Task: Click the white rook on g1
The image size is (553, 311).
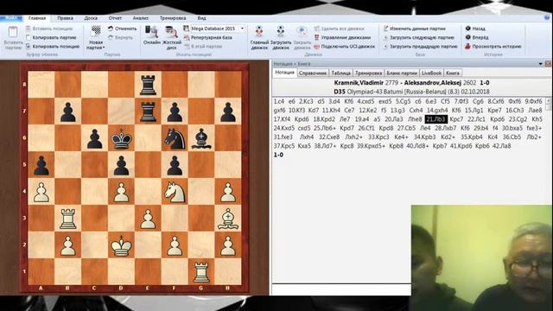Action: click(201, 272)
